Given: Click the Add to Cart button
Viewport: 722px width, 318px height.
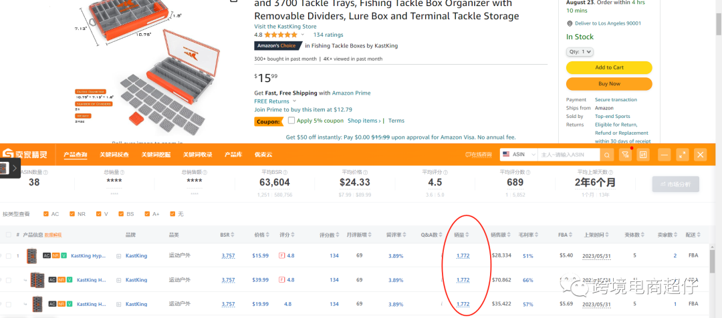Looking at the screenshot, I should click(608, 67).
